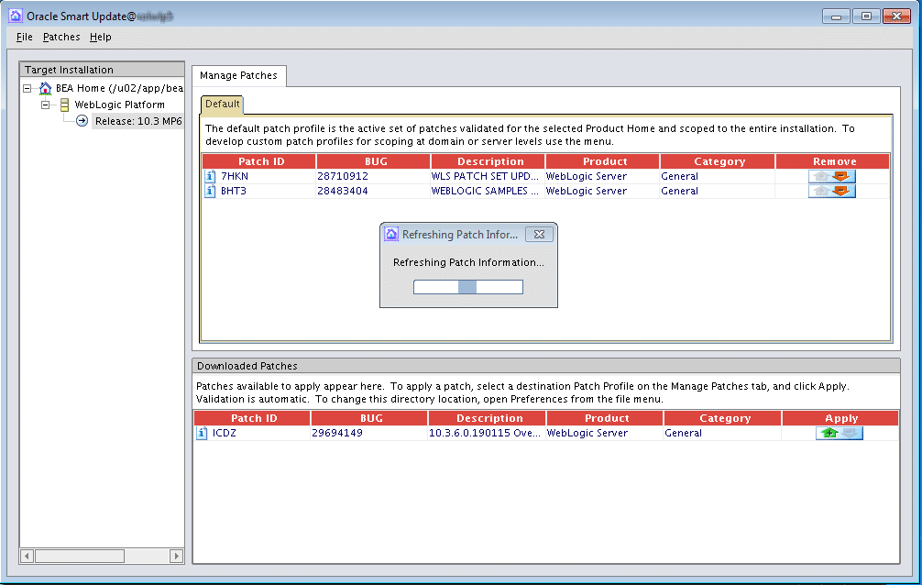Image resolution: width=922 pixels, height=585 pixels.
Task: Click the Refreshing dialog title icon
Action: (x=391, y=234)
